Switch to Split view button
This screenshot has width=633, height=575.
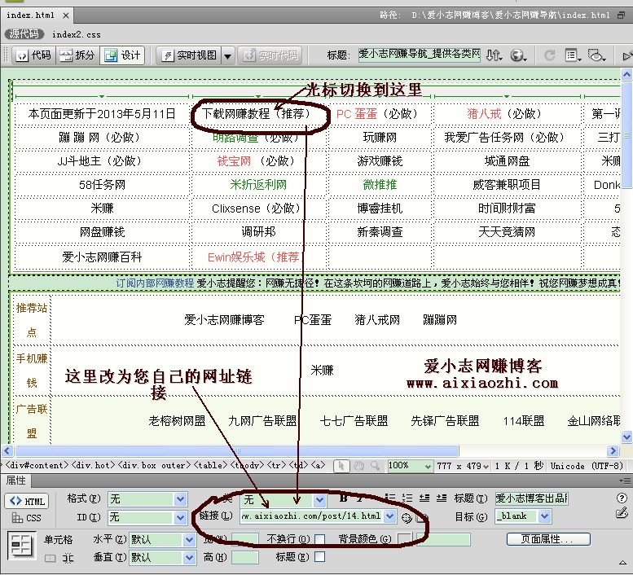click(x=77, y=55)
